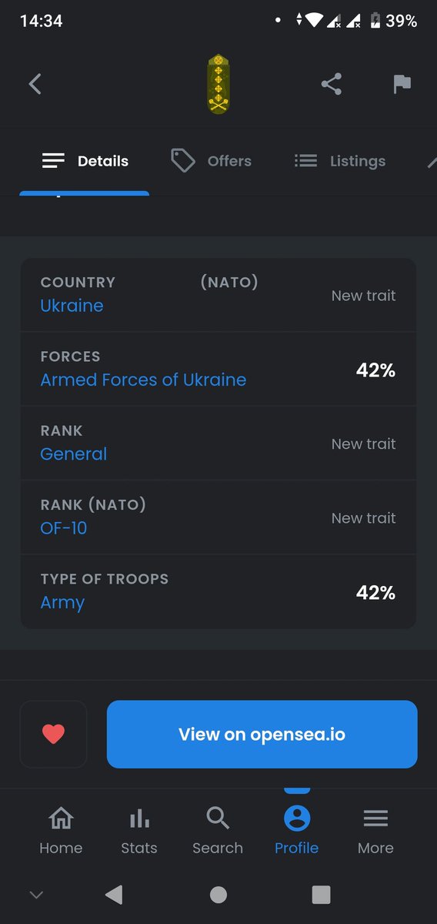Switch to the Offers tab
437x924 pixels.
pos(212,161)
